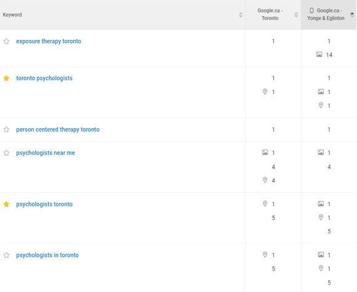357x292 pixels.
Task: Click the mobile device icon in Yonge & Eglinton header
Action: coord(311,10)
